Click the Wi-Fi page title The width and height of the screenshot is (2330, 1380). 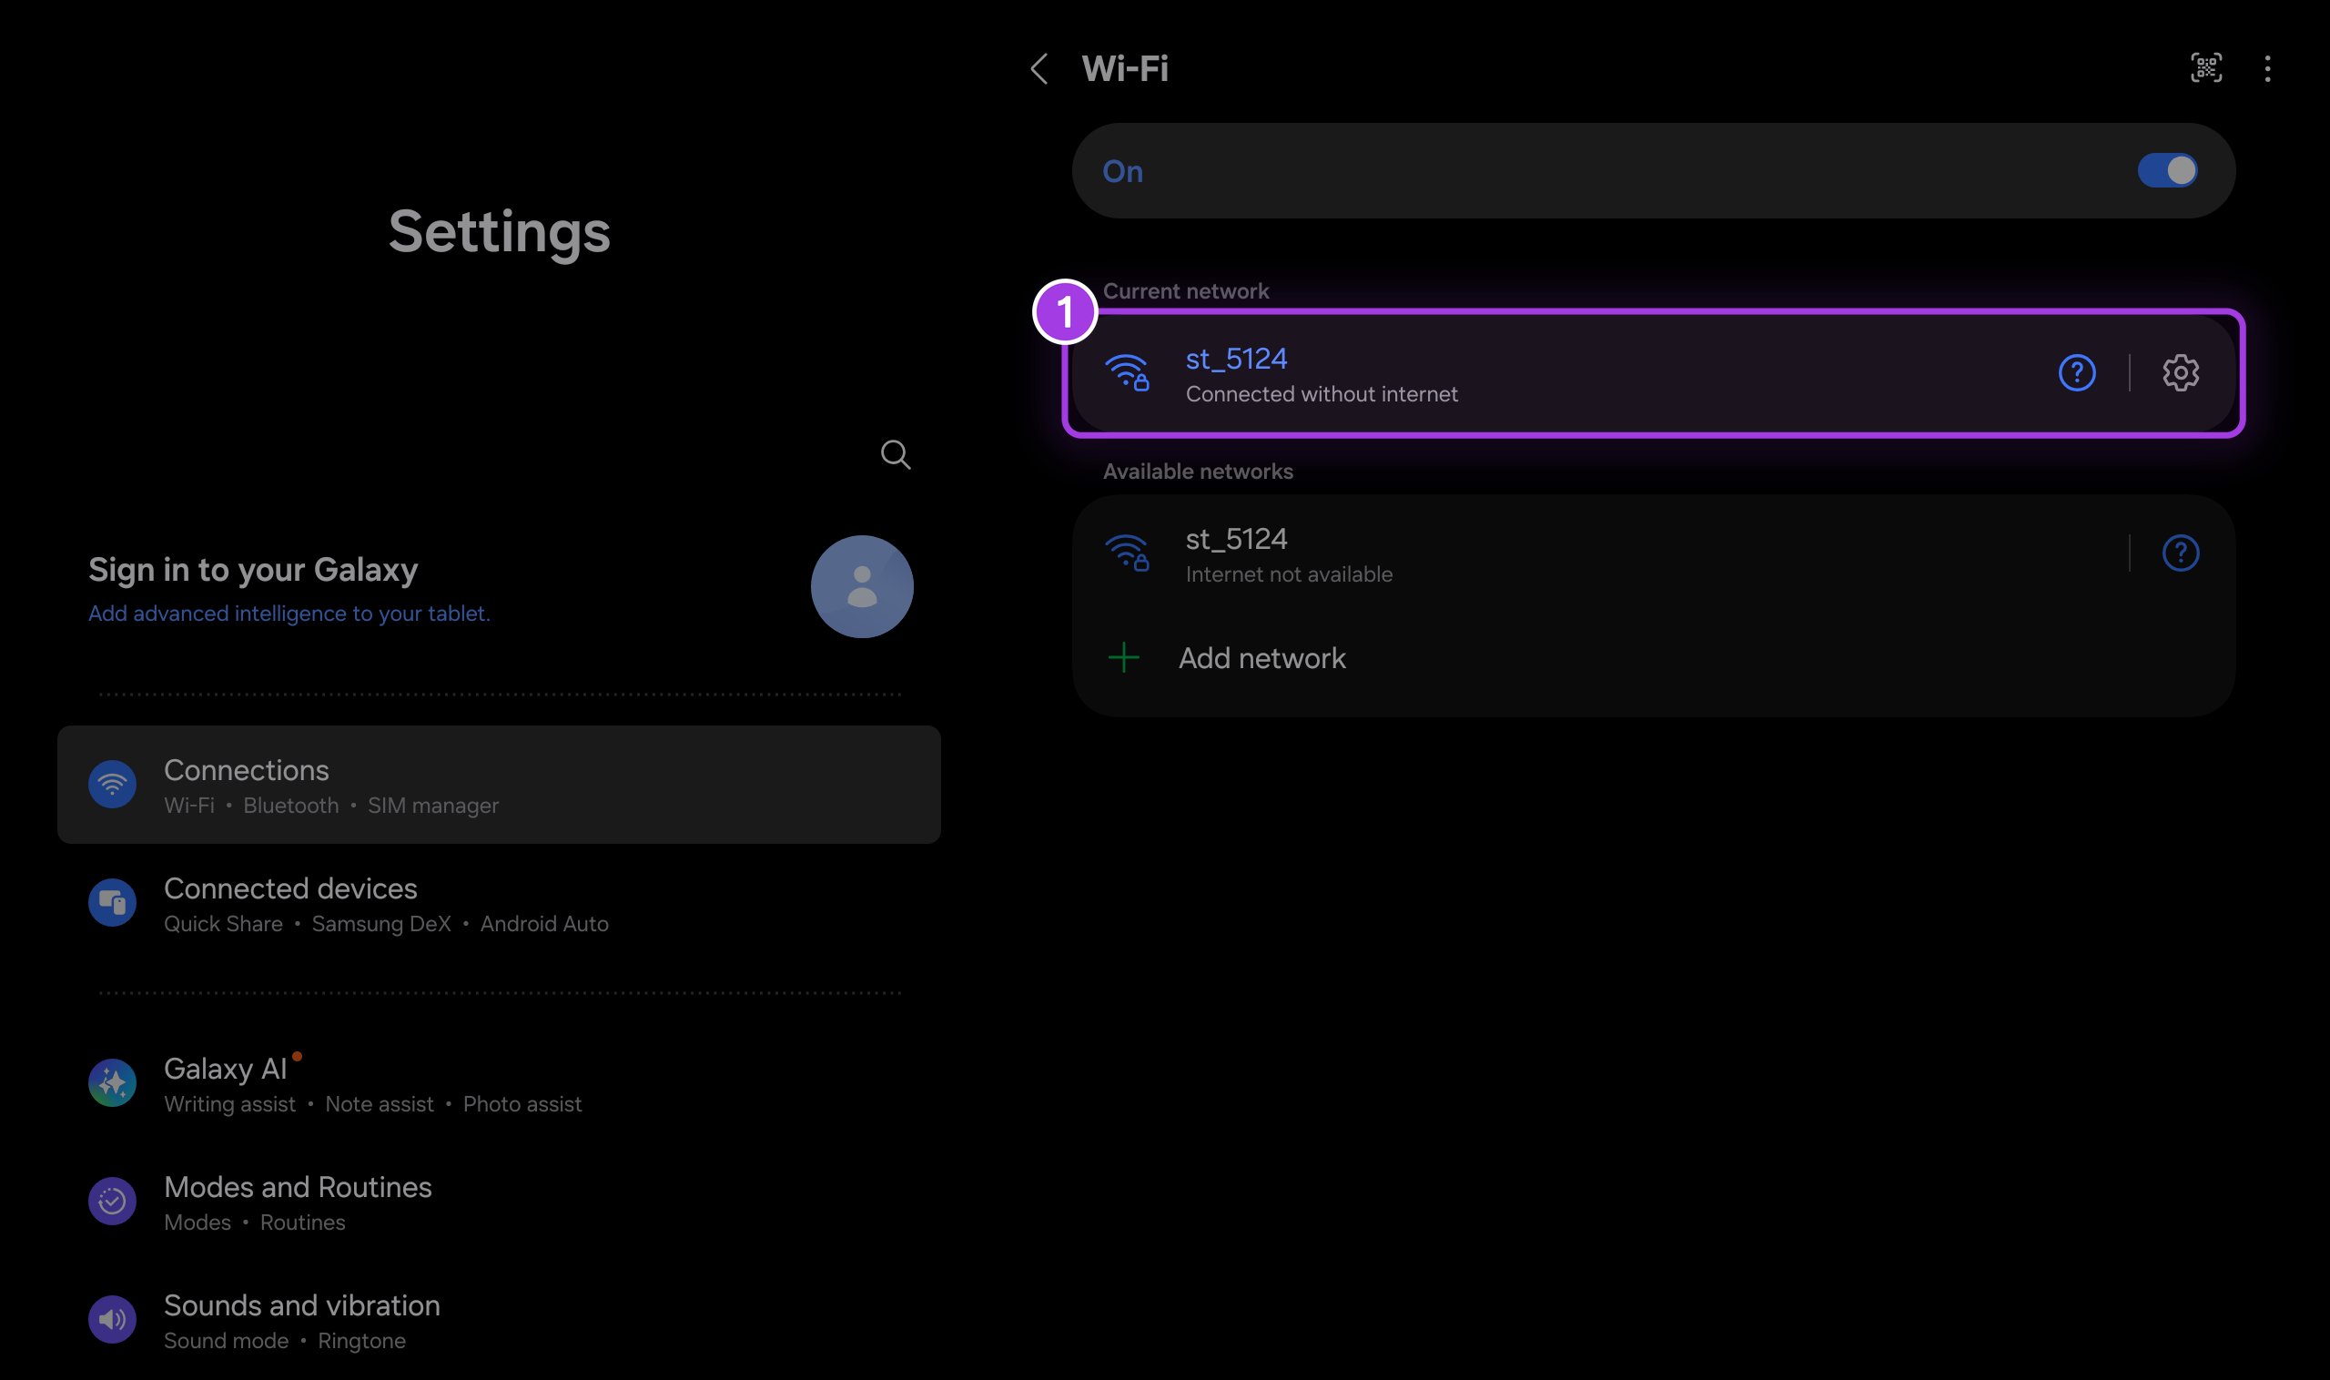(x=1124, y=69)
